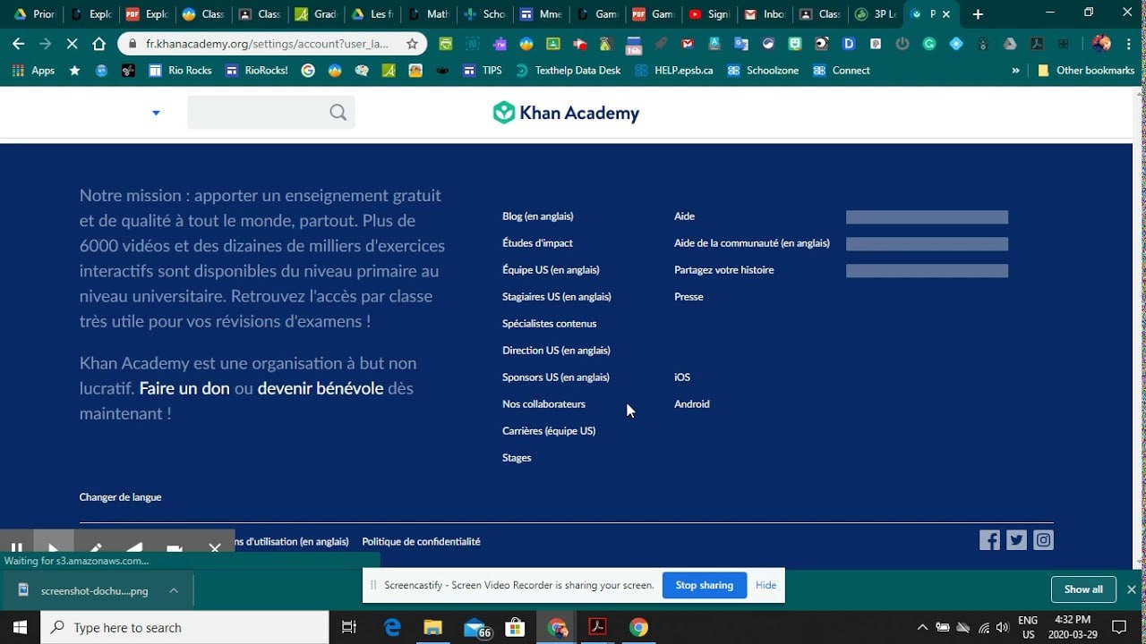The width and height of the screenshot is (1146, 644).
Task: Close the active Khan Academy tab
Action: click(946, 14)
